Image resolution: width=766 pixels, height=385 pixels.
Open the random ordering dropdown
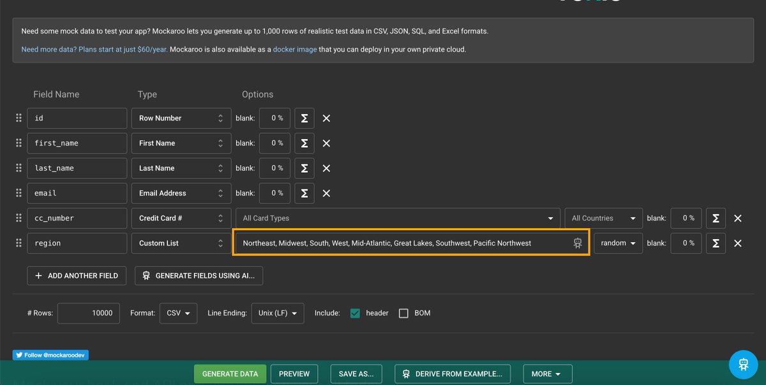coord(618,243)
